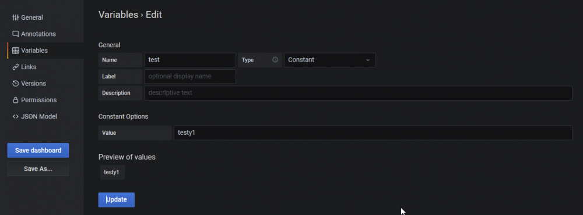Open the Annotations settings section
This screenshot has width=583, height=215.
point(38,34)
